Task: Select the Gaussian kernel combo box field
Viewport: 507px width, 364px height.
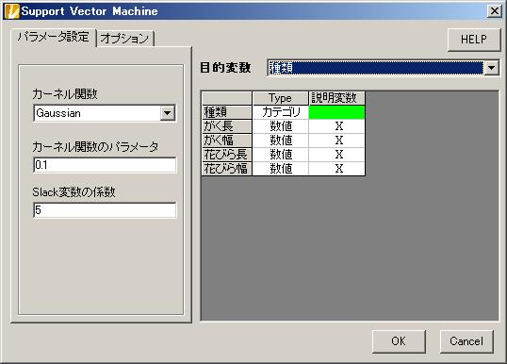Action: pos(105,113)
